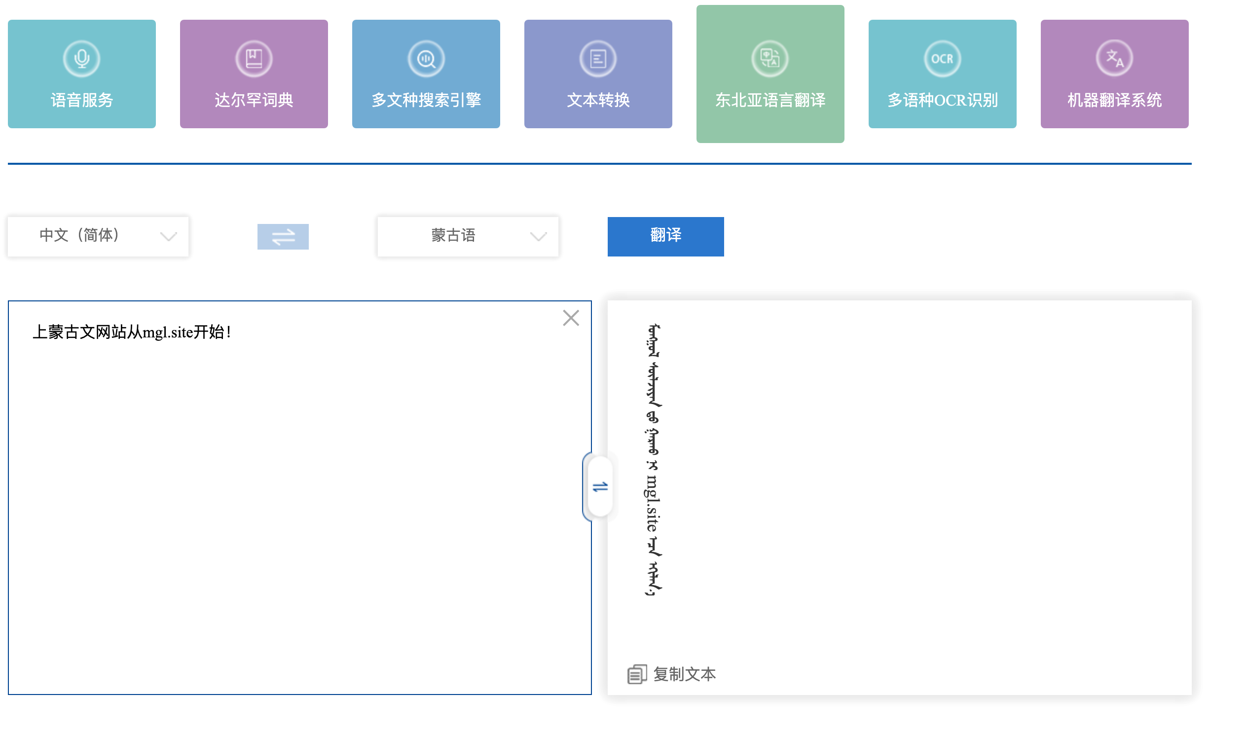Click the copy icon beside 复制文本
The image size is (1246, 732).
(x=636, y=675)
